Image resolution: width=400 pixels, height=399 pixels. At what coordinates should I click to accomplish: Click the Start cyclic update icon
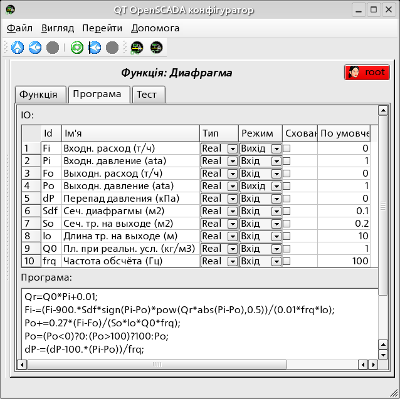pyautogui.click(x=95, y=48)
